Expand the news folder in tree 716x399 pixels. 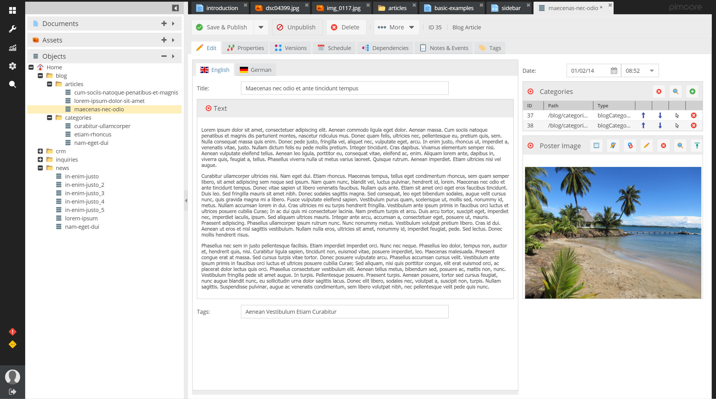coord(42,167)
